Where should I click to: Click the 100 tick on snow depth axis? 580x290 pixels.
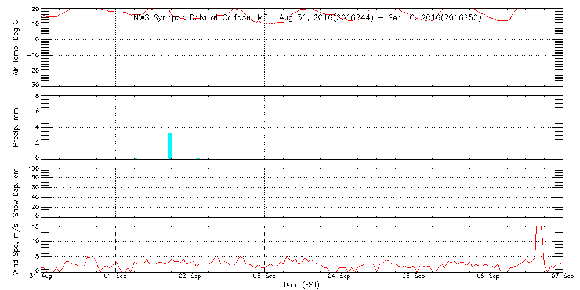(x=33, y=169)
